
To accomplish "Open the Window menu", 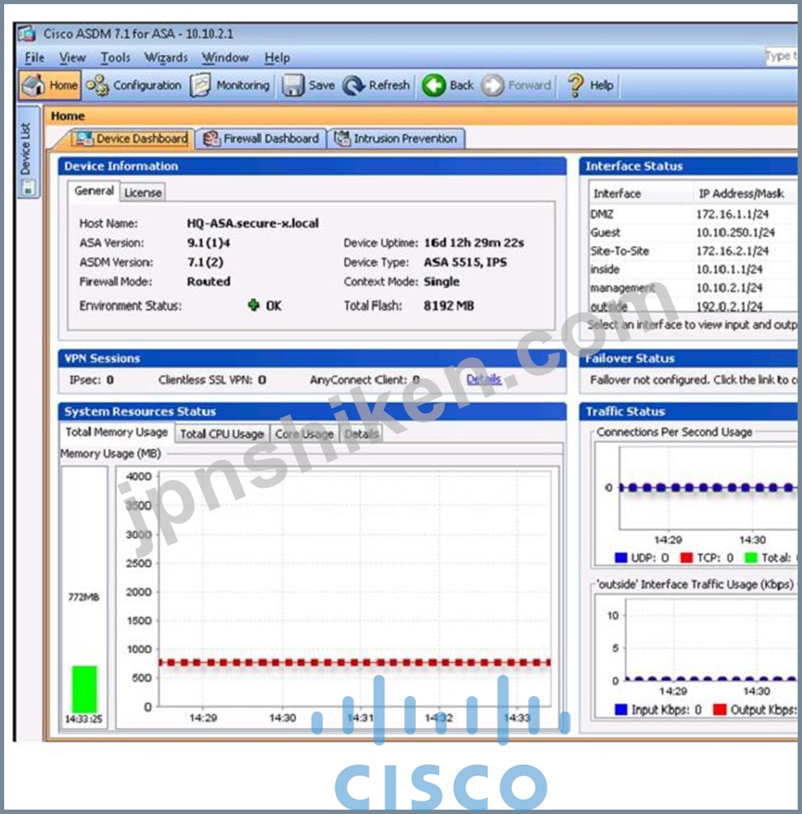I will [225, 58].
